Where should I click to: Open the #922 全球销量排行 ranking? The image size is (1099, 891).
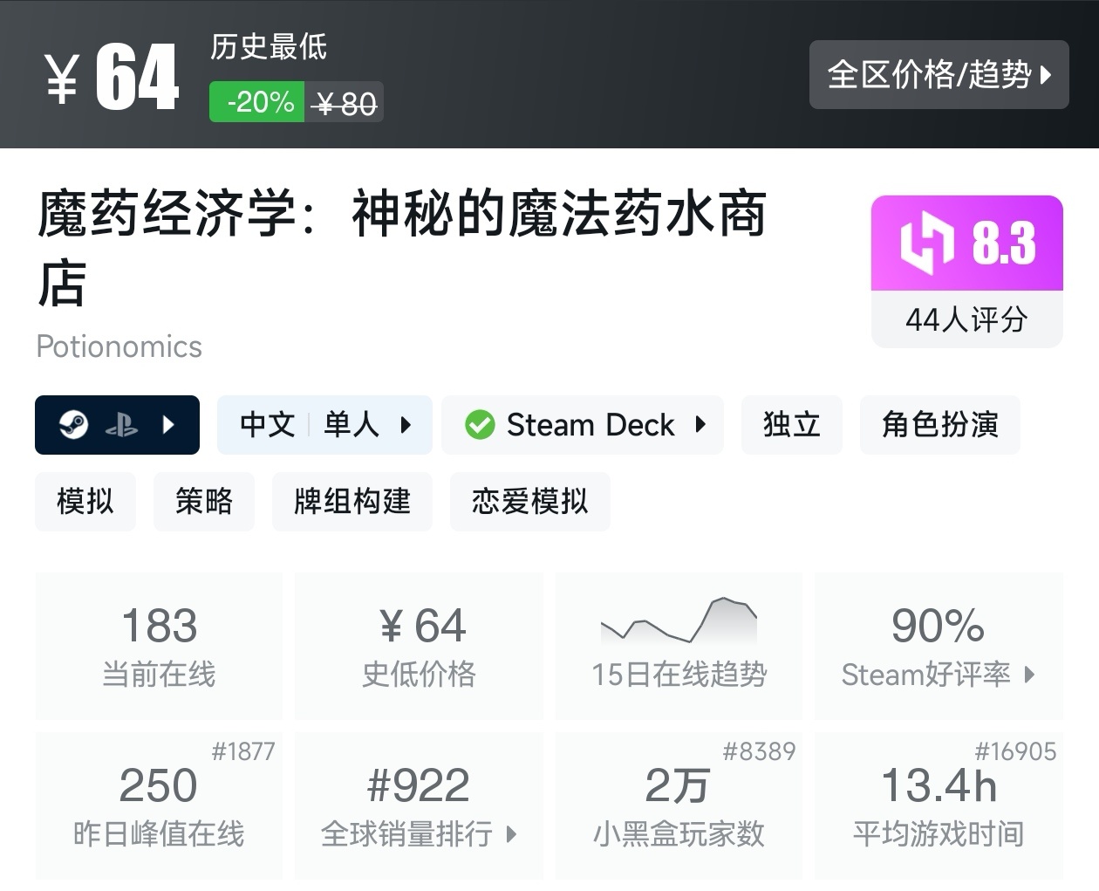pyautogui.click(x=419, y=805)
